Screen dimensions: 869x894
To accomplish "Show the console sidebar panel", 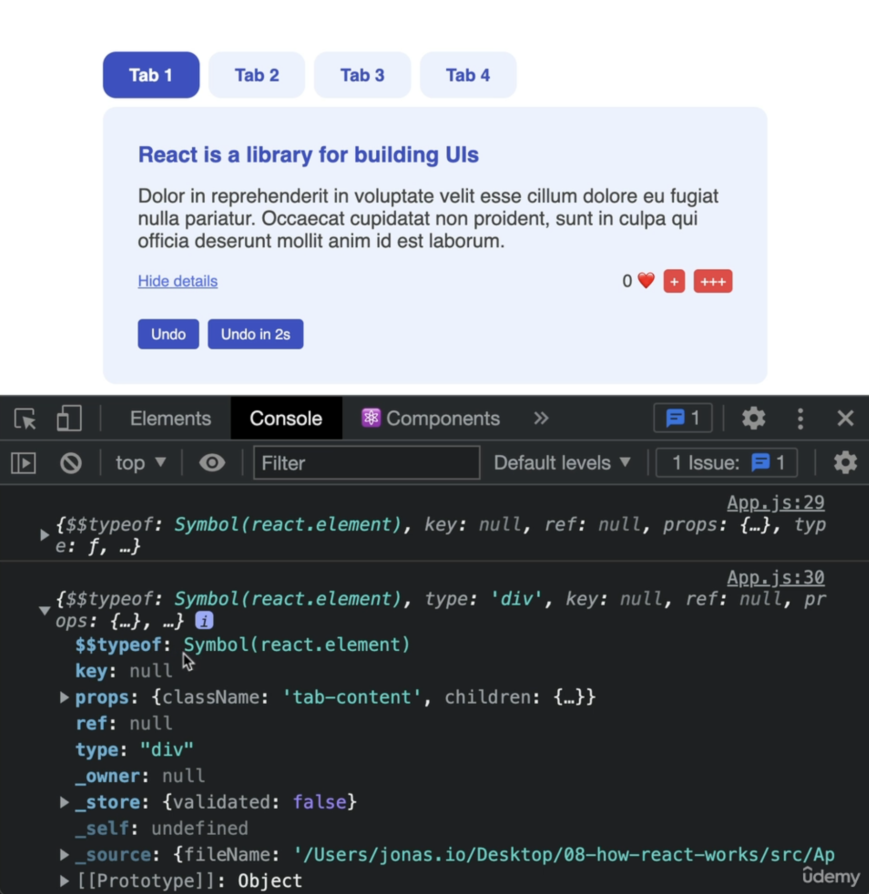I will click(x=23, y=463).
